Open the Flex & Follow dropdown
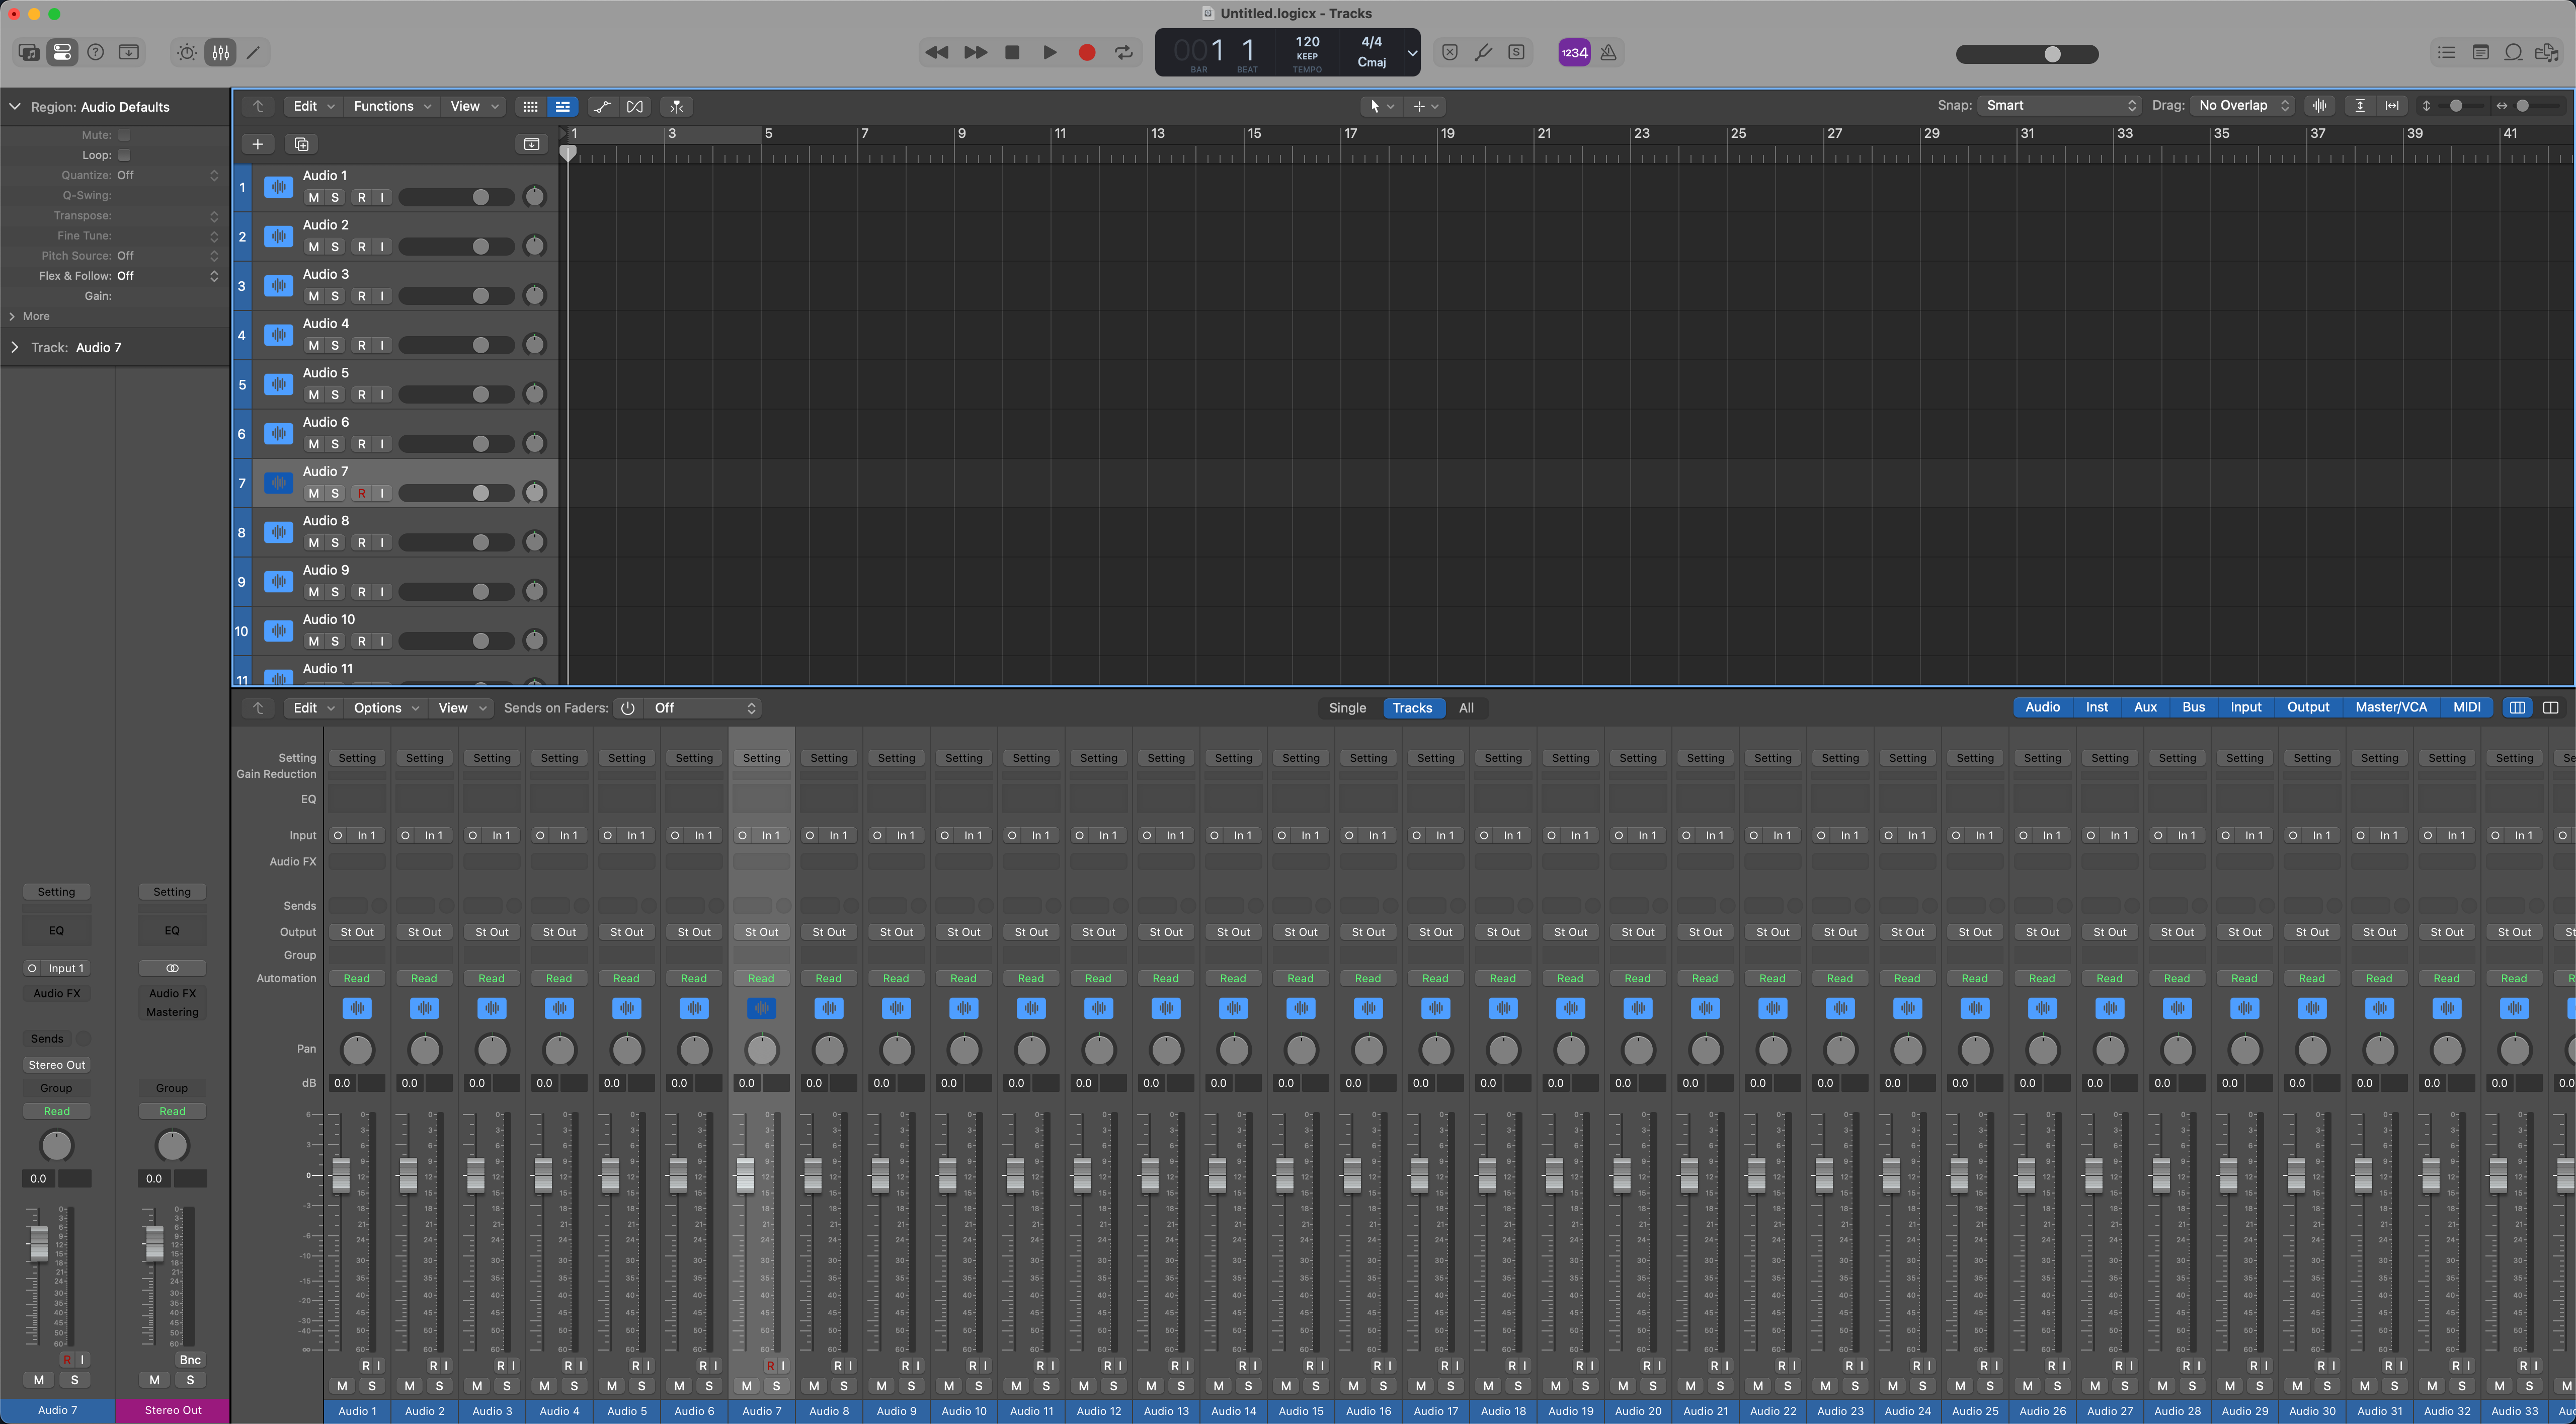This screenshot has height=1424, width=2576. pyautogui.click(x=167, y=276)
